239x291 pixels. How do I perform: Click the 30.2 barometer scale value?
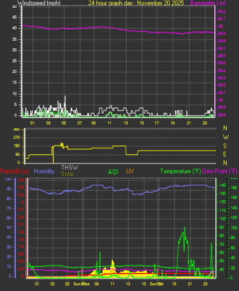click(222, 11)
